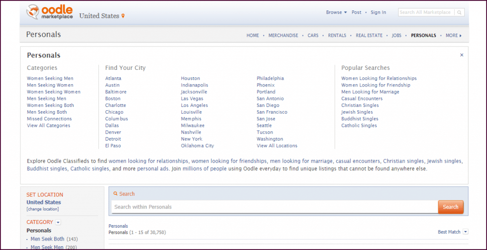Open the CATEGORY dropdown arrow
Screen dimensions: 487x250
click(x=58, y=222)
